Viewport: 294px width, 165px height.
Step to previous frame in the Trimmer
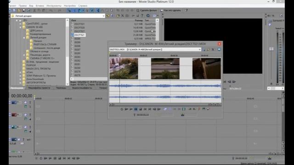click(154, 109)
